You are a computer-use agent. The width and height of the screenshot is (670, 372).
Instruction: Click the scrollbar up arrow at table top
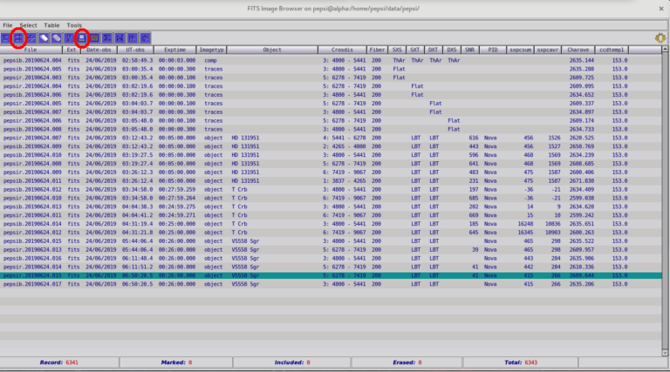(x=666, y=51)
